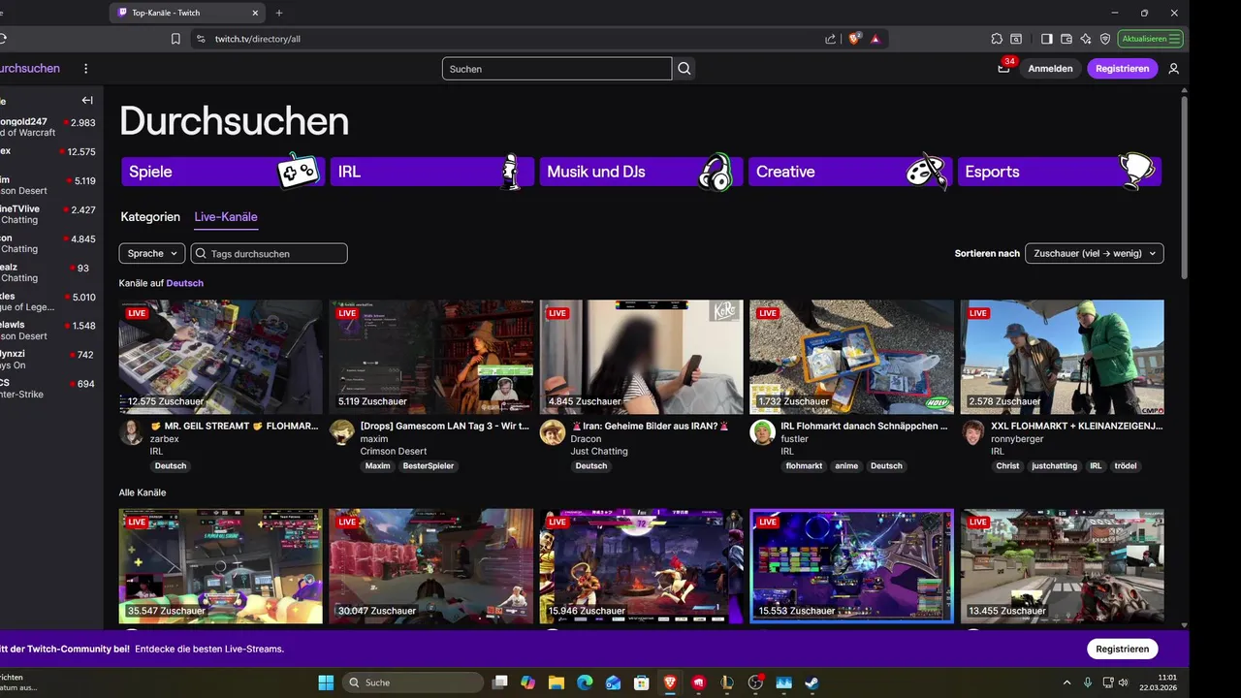Image resolution: width=1241 pixels, height=698 pixels.
Task: Click the anime tag under fustler
Action: tap(846, 466)
